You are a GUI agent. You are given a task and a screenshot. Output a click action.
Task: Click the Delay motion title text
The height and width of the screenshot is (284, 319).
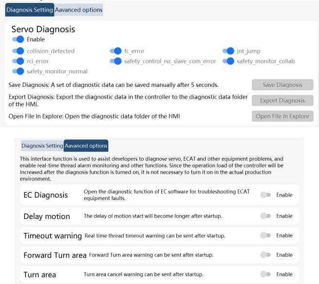click(47, 216)
